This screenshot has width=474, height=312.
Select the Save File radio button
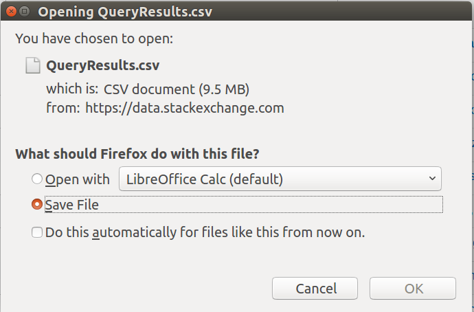pyautogui.click(x=36, y=205)
